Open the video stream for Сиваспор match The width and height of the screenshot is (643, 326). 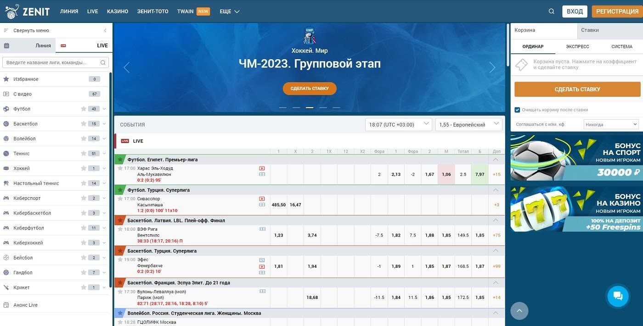(262, 199)
